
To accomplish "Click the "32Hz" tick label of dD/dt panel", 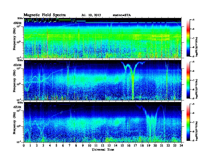I will pos(20,60).
